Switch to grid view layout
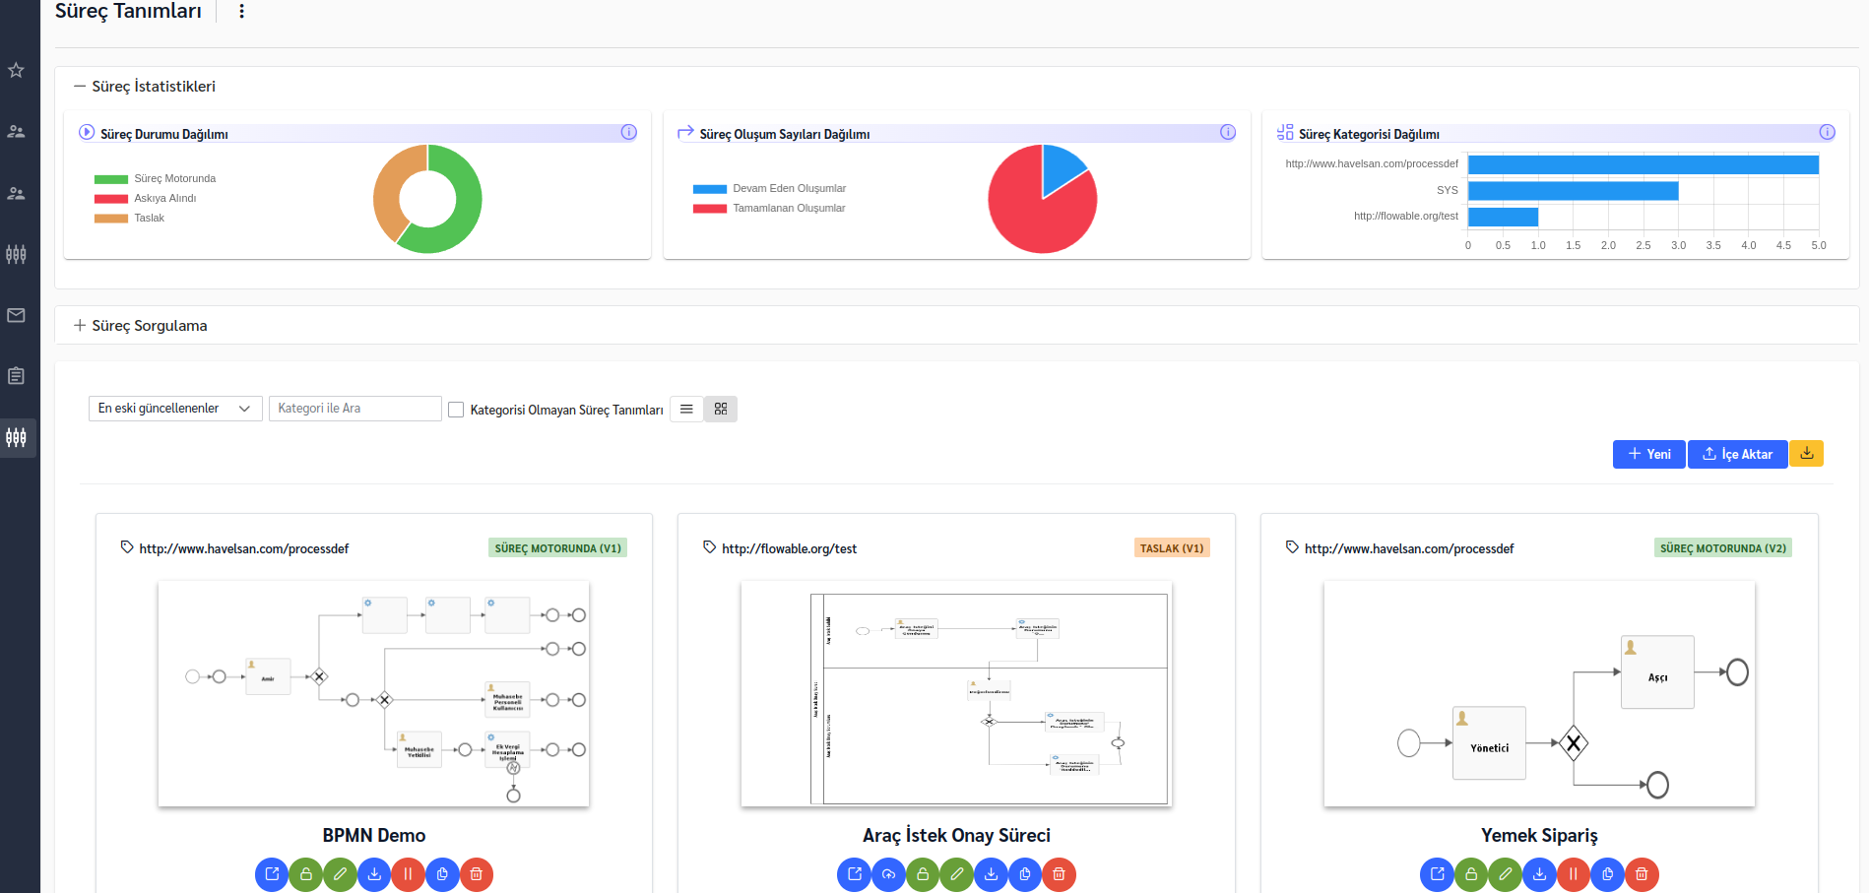This screenshot has height=893, width=1869. coord(721,409)
